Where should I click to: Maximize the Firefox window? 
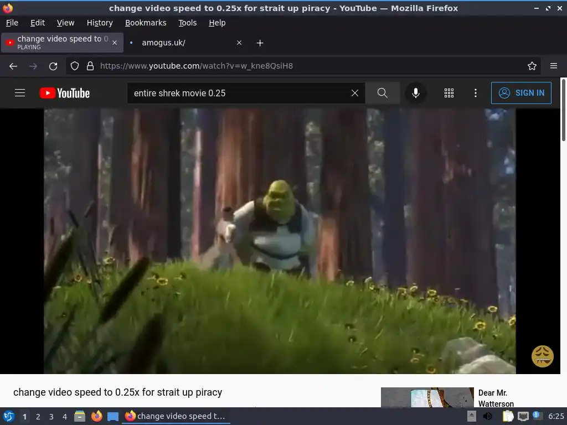pos(548,8)
